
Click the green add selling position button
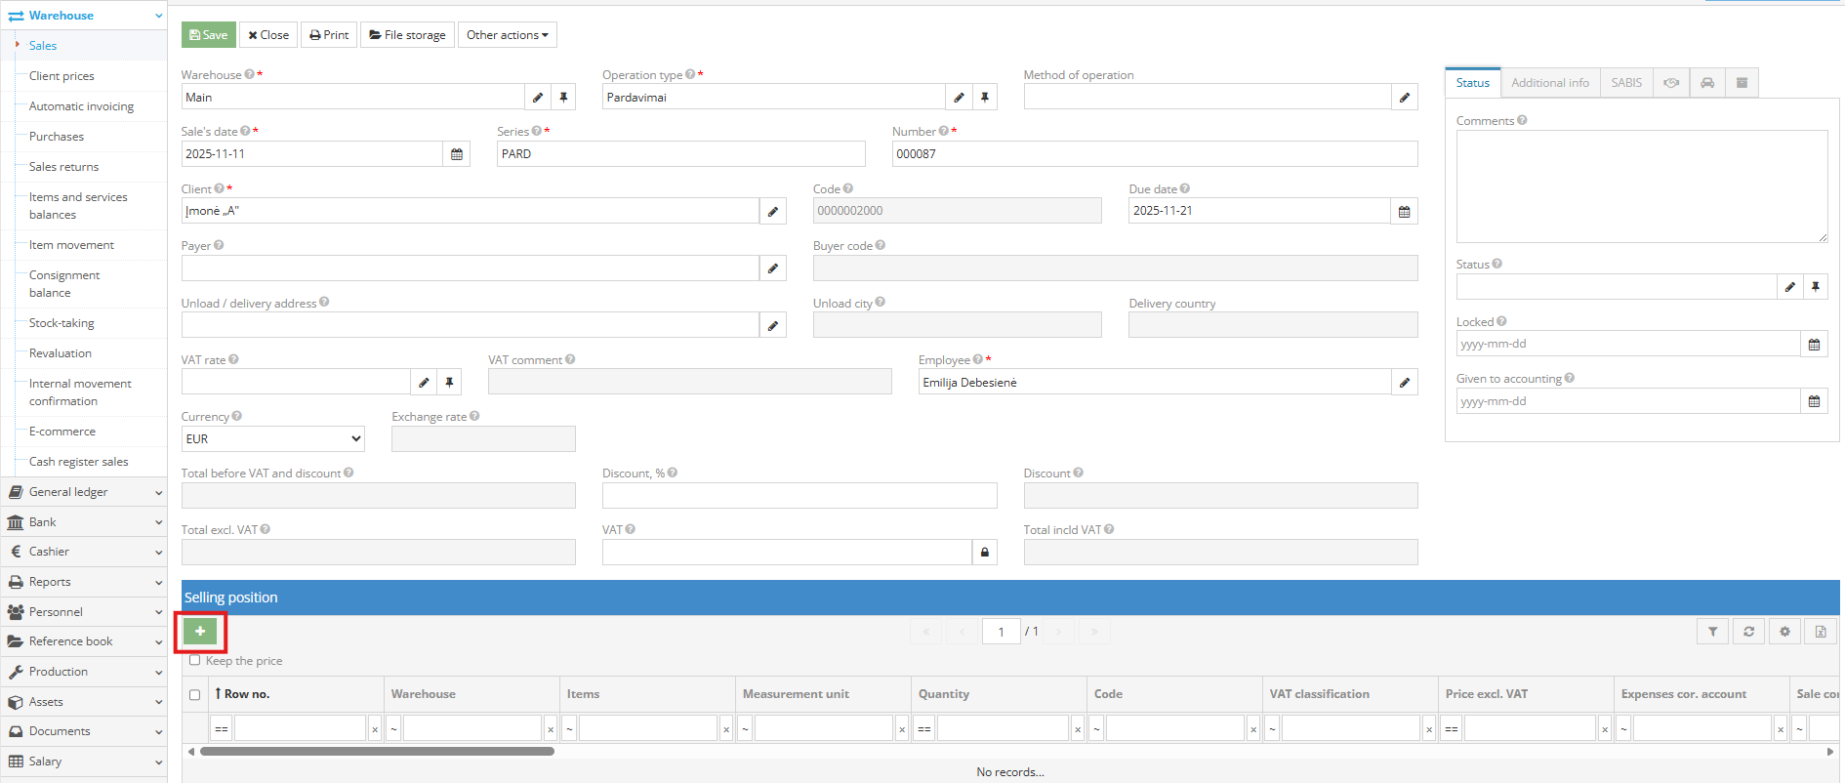(x=200, y=632)
